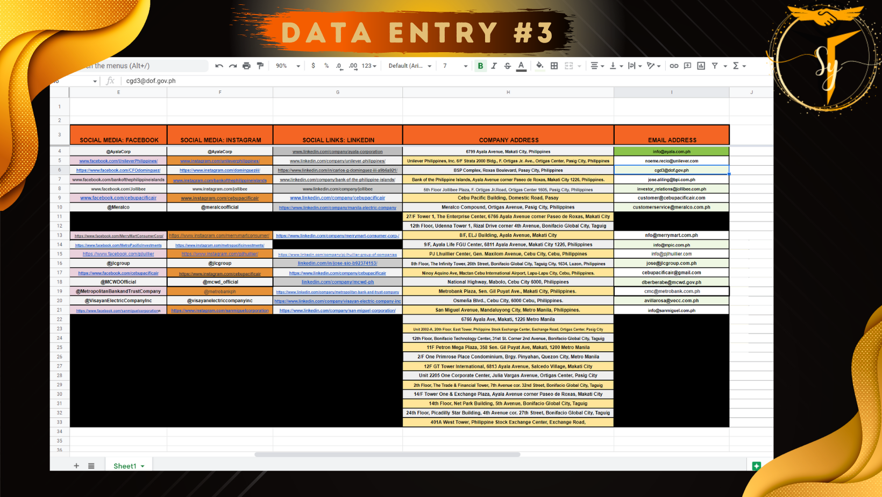The height and width of the screenshot is (497, 882).
Task: Print the spreadsheet using the printer icon
Action: coord(246,66)
